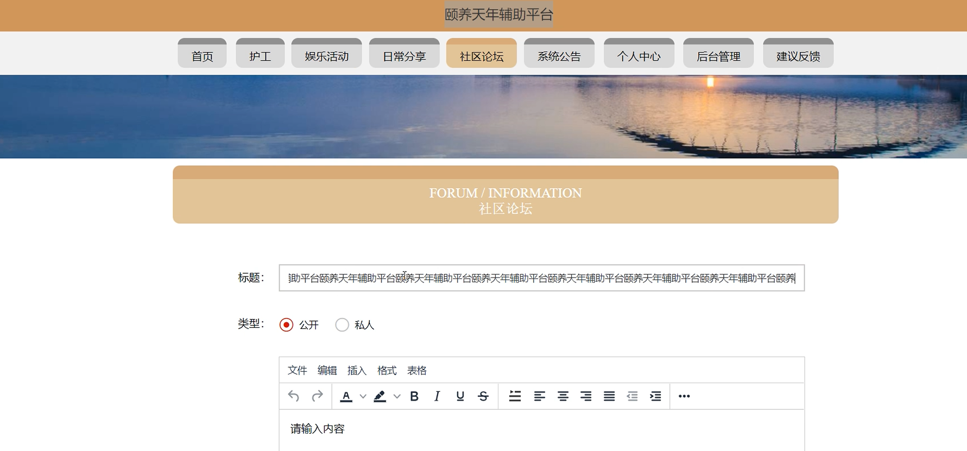The height and width of the screenshot is (451, 967).
Task: Open the 个人中心 navigation tab
Action: 639,56
